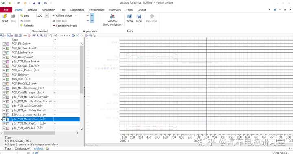The width and height of the screenshot is (293, 154).
Task: Click the help icon beside window controls
Action: click(275, 9)
